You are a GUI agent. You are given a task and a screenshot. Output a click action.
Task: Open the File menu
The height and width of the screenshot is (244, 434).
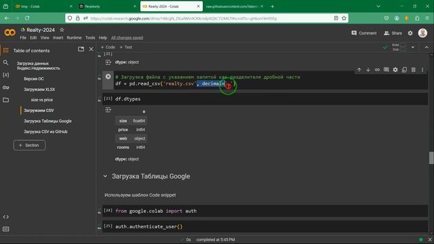point(23,38)
